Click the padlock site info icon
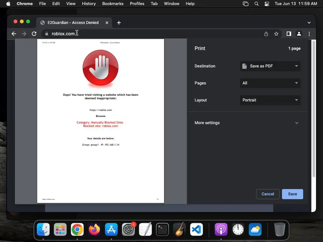This screenshot has width=323, height=242. click(47, 34)
